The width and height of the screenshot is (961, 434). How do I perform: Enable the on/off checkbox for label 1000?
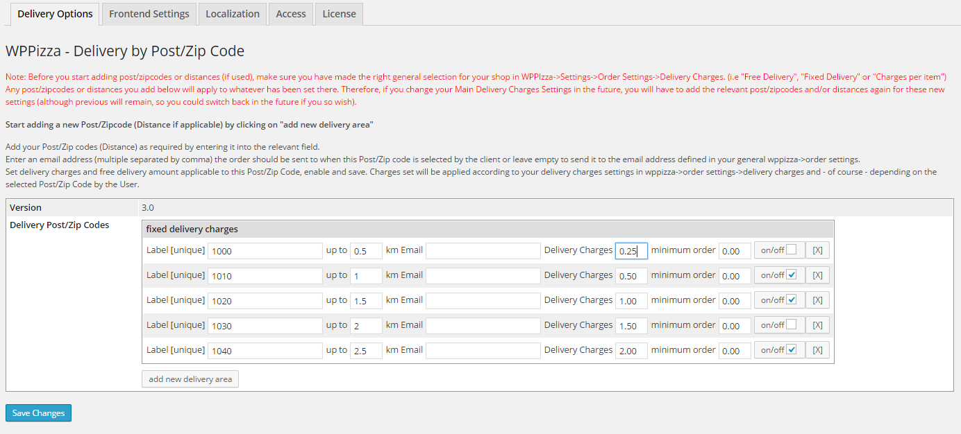tap(792, 250)
